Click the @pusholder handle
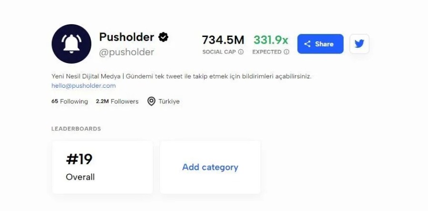The image size is (428, 211). point(126,52)
